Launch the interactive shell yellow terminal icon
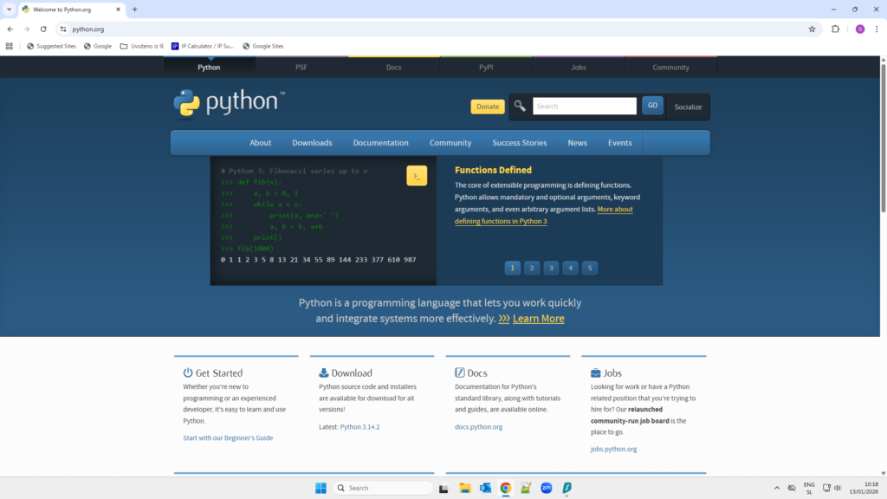This screenshot has width=887, height=499. 417,175
